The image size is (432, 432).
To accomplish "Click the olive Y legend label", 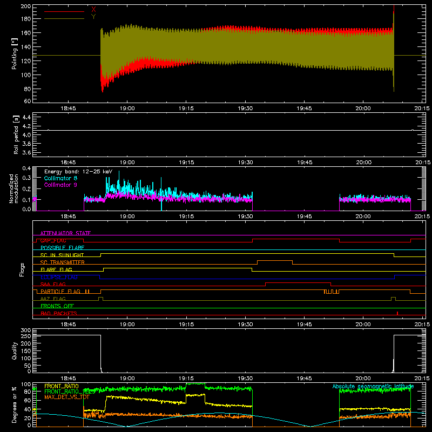I will 93,17.
